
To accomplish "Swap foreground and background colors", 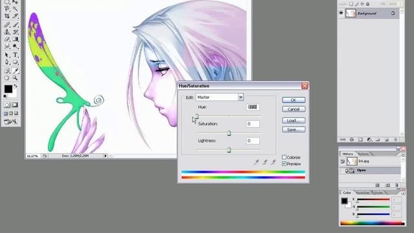I will coord(16,86).
